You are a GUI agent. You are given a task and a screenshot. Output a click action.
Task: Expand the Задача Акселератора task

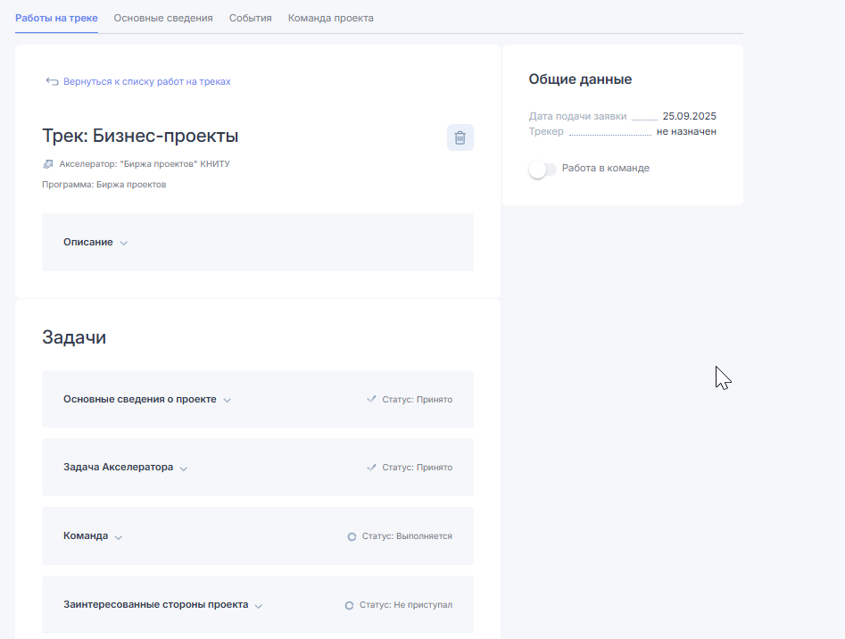(x=184, y=469)
